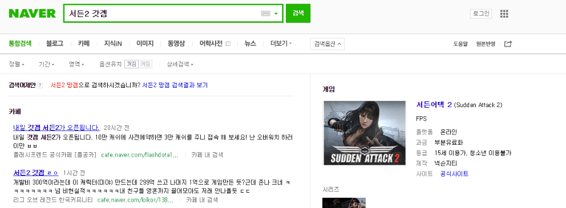This screenshot has width=566, height=208.
Task: Open 서든2 망겜 검색결과 보기 link
Action: (x=175, y=85)
